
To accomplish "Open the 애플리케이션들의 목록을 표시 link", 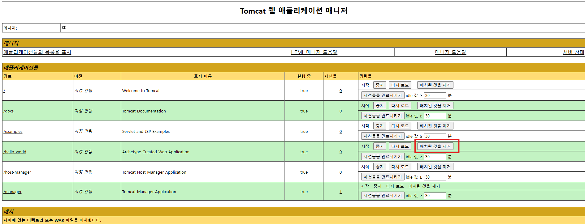I will 37,52.
